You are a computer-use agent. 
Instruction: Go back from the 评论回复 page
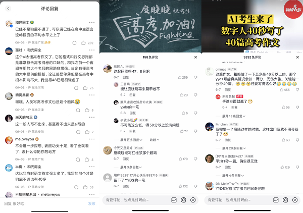(8, 9)
